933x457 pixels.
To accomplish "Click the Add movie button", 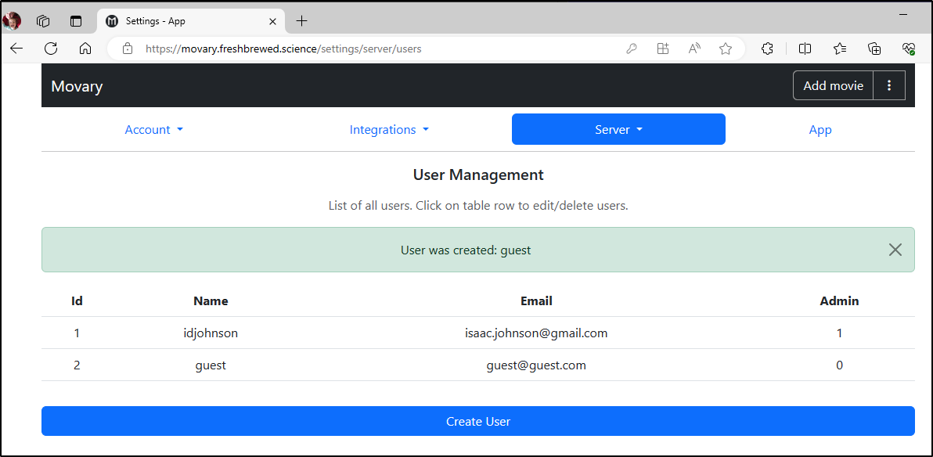I will (x=833, y=86).
